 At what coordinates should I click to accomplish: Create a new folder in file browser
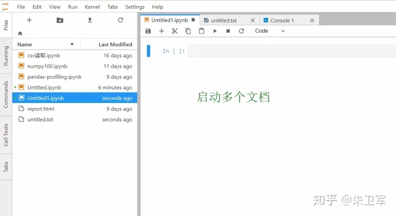60,20
